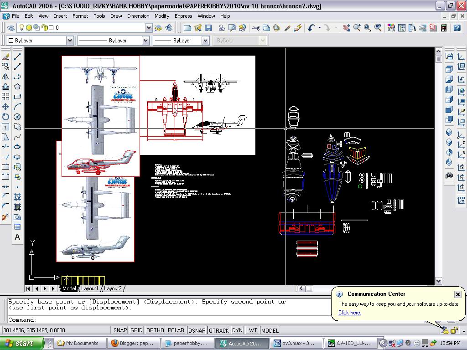Open the status bar tray menu arrow
The width and height of the screenshot is (467, 350).
pyautogui.click(x=463, y=331)
